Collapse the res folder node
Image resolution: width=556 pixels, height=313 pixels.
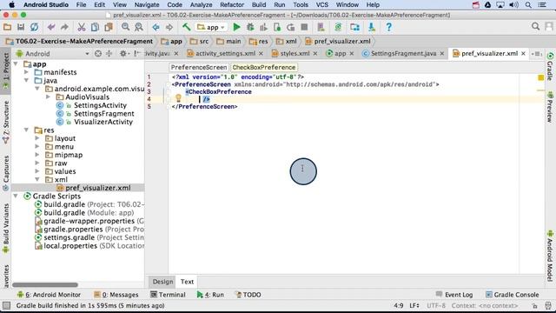[26, 130]
